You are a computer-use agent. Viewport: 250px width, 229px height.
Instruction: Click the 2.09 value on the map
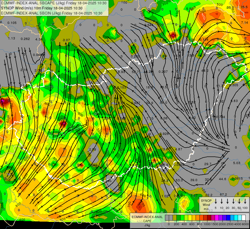tap(38, 70)
